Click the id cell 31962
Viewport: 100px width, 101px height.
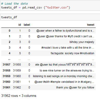(17, 87)
